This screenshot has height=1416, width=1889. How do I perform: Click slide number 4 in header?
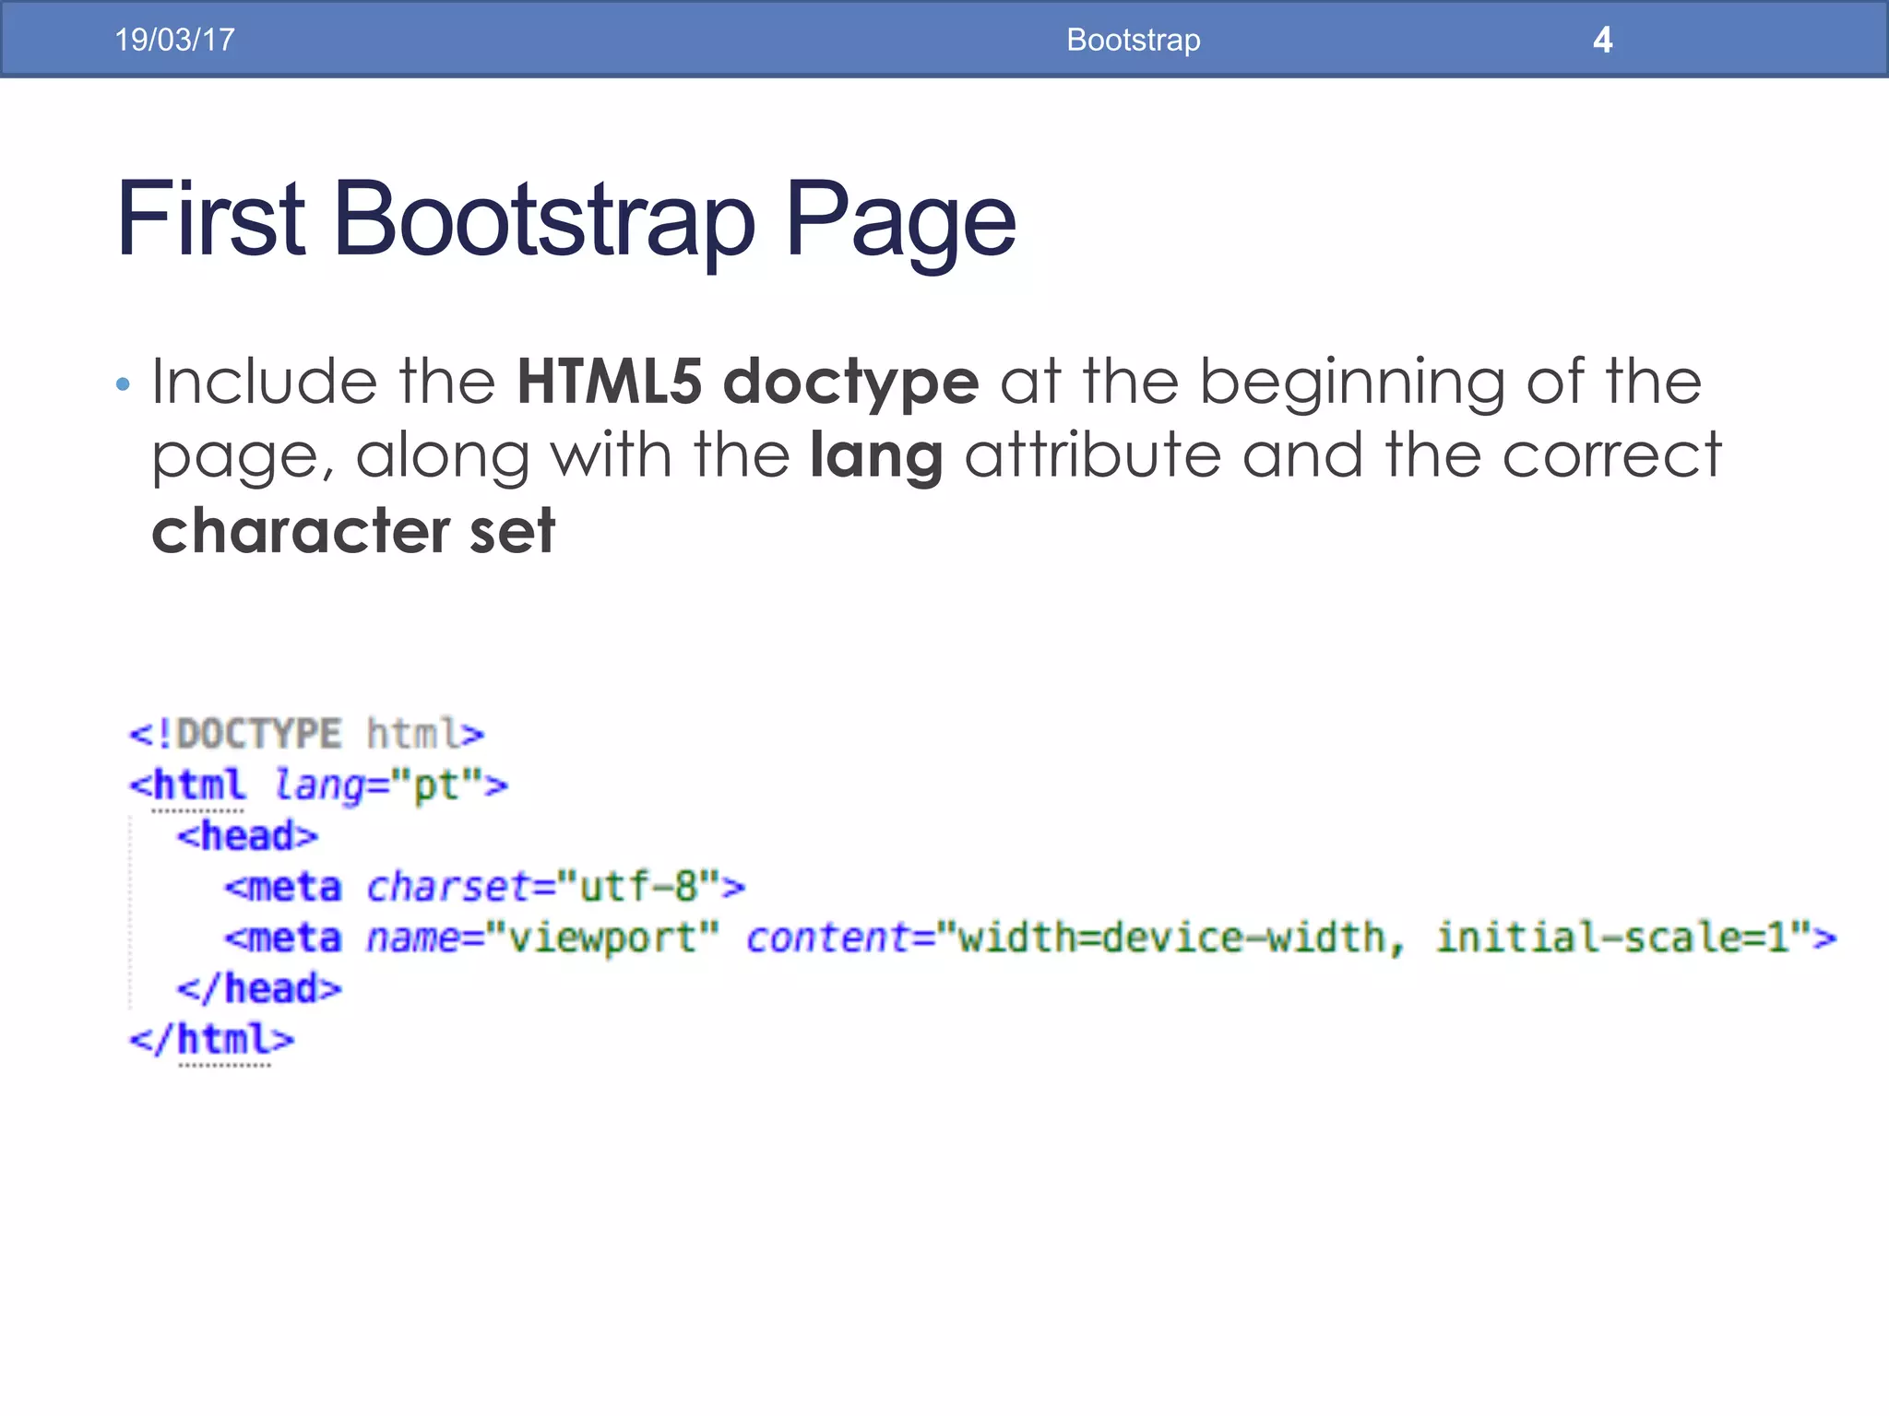[x=1603, y=40]
